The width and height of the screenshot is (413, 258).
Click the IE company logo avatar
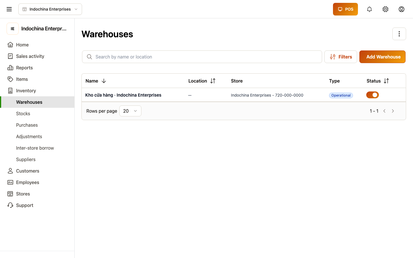[13, 29]
